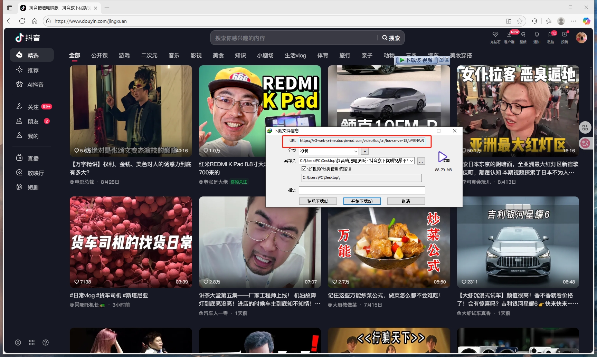
Task: Open the 客户端 client download icon
Action: 509,37
